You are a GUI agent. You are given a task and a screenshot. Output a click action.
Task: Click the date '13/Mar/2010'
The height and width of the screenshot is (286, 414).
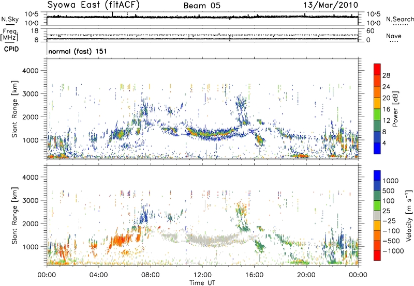click(331, 5)
